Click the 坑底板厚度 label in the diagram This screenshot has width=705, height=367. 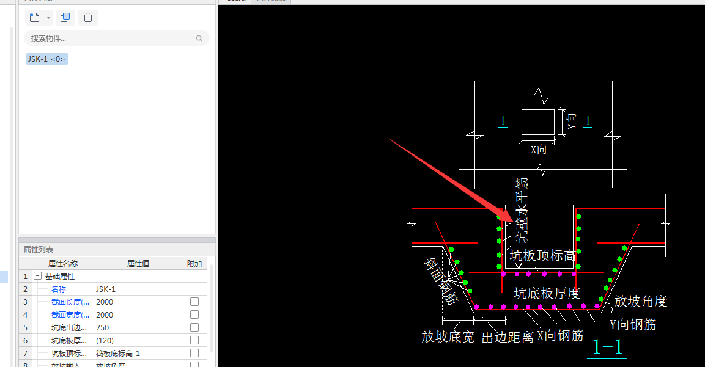(547, 293)
